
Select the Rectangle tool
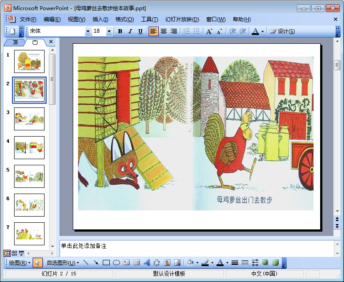point(106,263)
